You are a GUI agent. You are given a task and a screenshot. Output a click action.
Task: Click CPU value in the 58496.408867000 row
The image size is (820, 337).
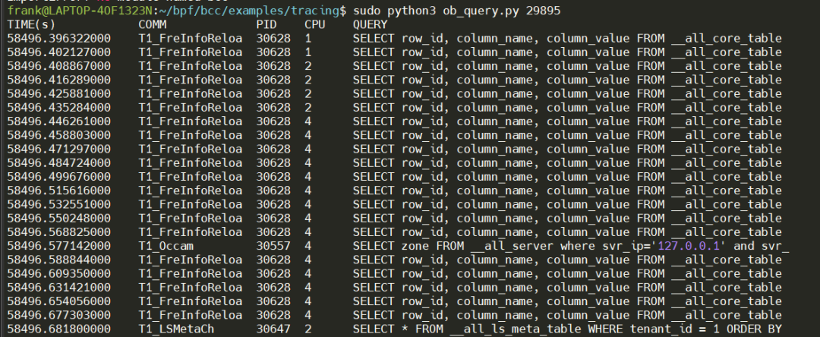click(308, 66)
